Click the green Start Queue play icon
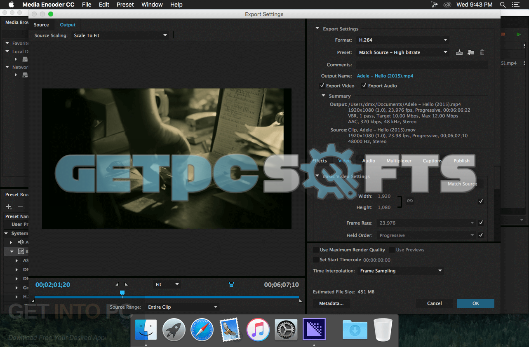The image size is (529, 347). (518, 35)
